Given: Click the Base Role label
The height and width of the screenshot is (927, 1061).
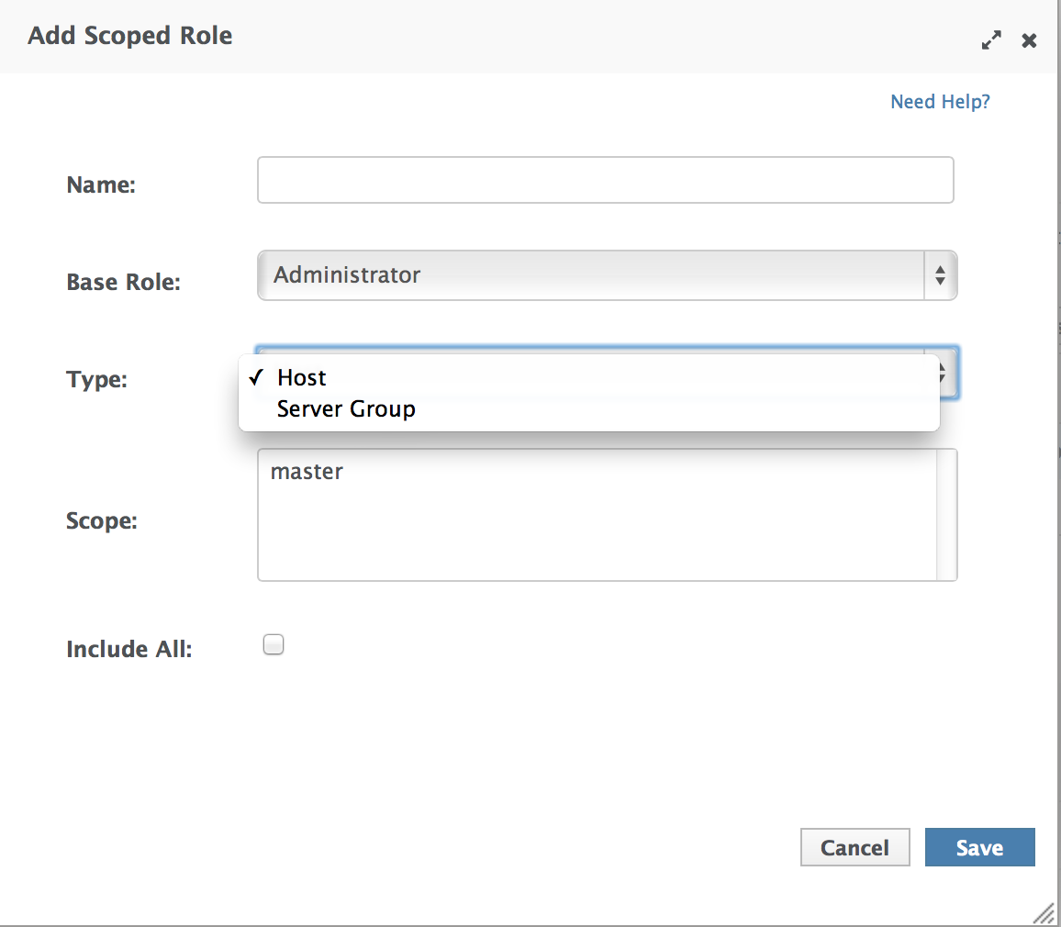Looking at the screenshot, I should point(123,283).
